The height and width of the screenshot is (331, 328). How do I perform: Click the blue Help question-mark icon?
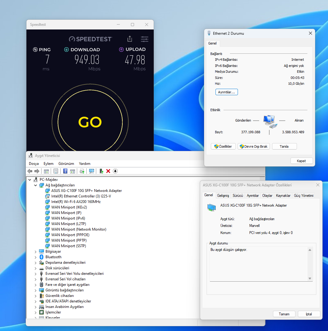65,171
